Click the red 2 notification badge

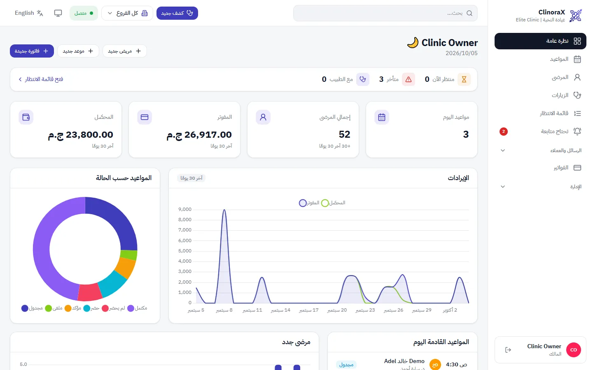[504, 132]
